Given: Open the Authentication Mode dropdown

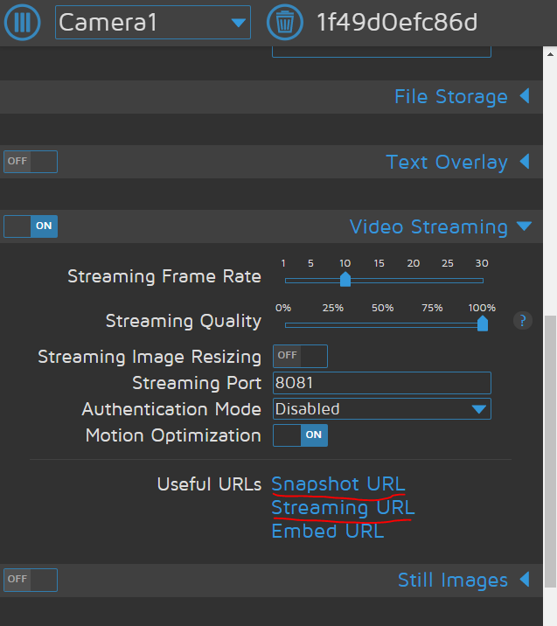Looking at the screenshot, I should pos(382,408).
